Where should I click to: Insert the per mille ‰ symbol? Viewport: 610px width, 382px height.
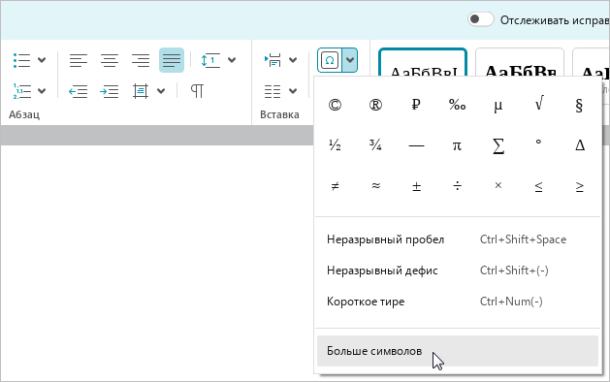coord(457,105)
